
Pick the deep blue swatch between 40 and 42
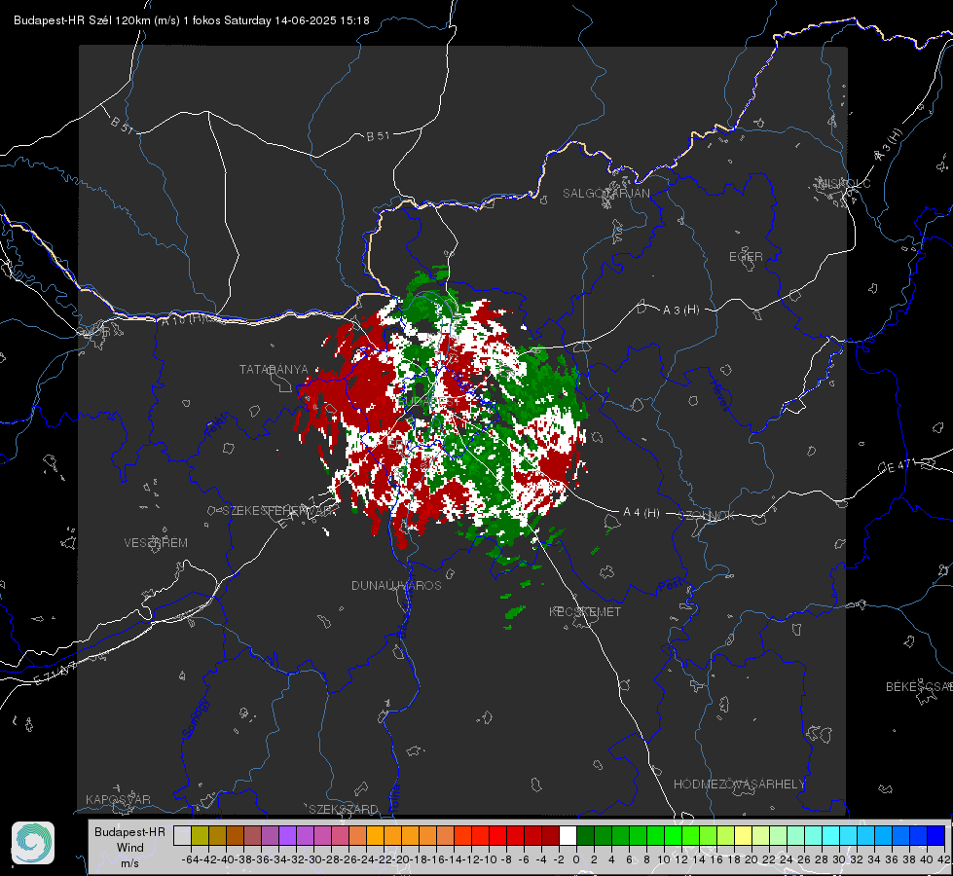[x=936, y=835]
